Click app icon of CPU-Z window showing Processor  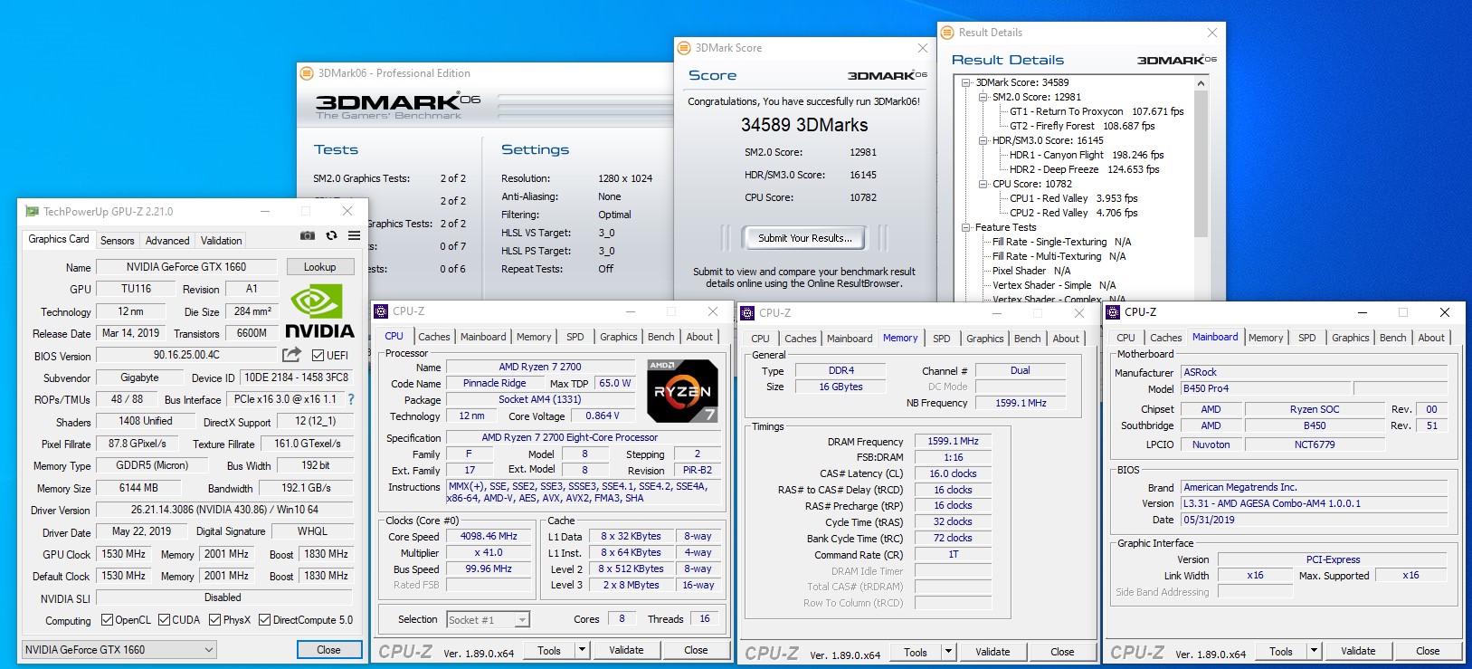(381, 311)
